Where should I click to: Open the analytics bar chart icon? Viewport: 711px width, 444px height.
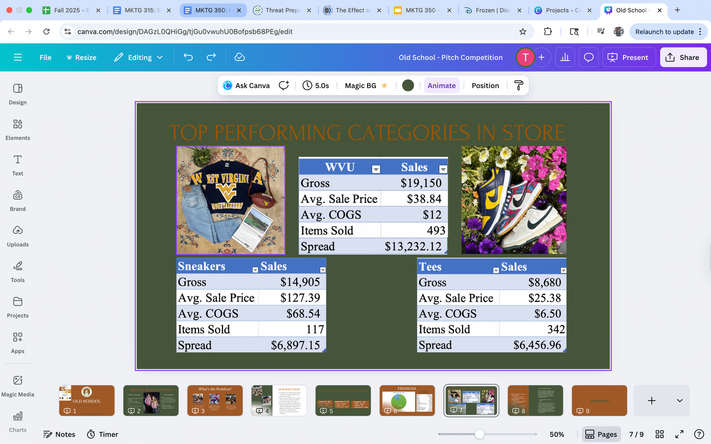click(x=565, y=58)
